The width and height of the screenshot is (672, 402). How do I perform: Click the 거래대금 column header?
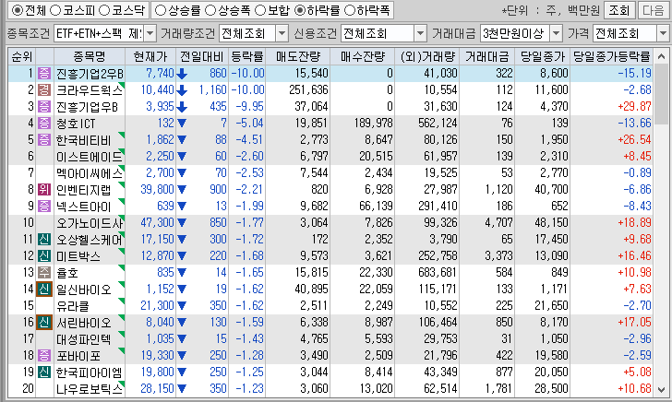(487, 56)
